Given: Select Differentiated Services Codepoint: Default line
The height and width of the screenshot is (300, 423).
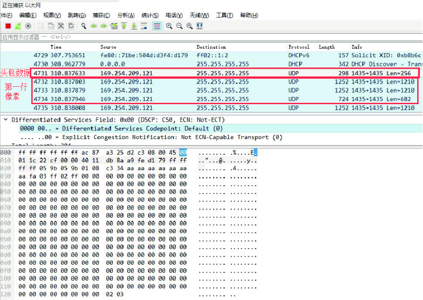Looking at the screenshot, I should point(121,128).
